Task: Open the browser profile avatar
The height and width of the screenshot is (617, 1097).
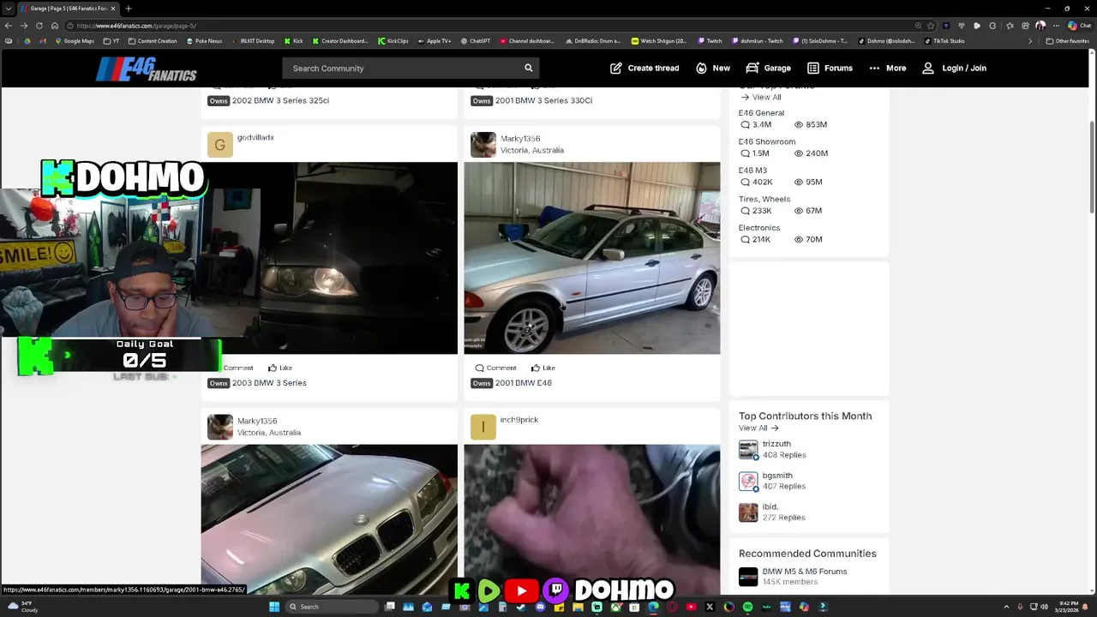Action: click(1040, 26)
